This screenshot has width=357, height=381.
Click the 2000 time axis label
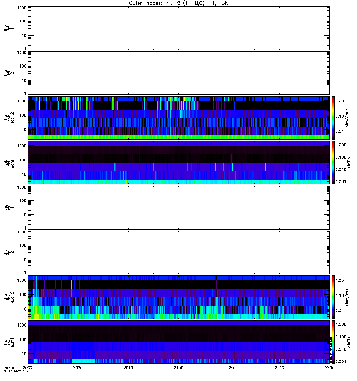[x=28, y=368]
